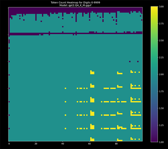Click the x-axis tick label 0
The height and width of the screenshot is (149, 168).
(x=9, y=144)
